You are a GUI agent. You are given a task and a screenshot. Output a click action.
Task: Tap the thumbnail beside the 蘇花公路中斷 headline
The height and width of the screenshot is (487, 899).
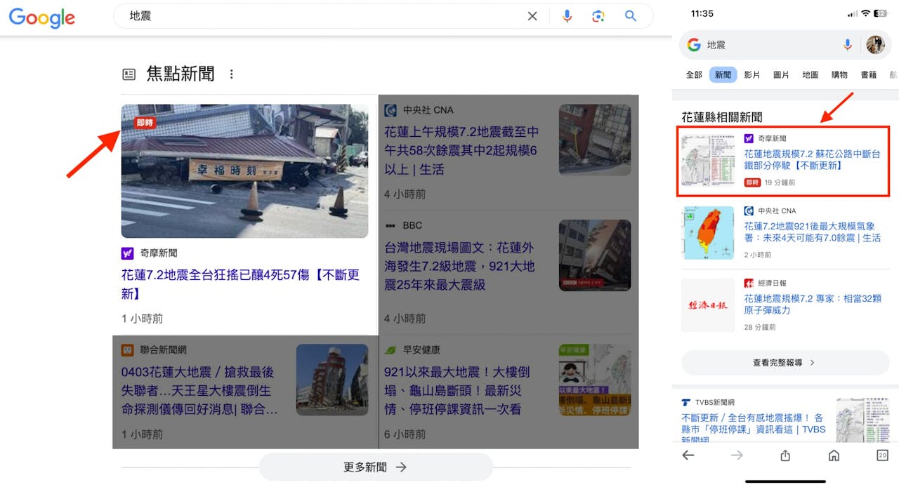point(708,161)
